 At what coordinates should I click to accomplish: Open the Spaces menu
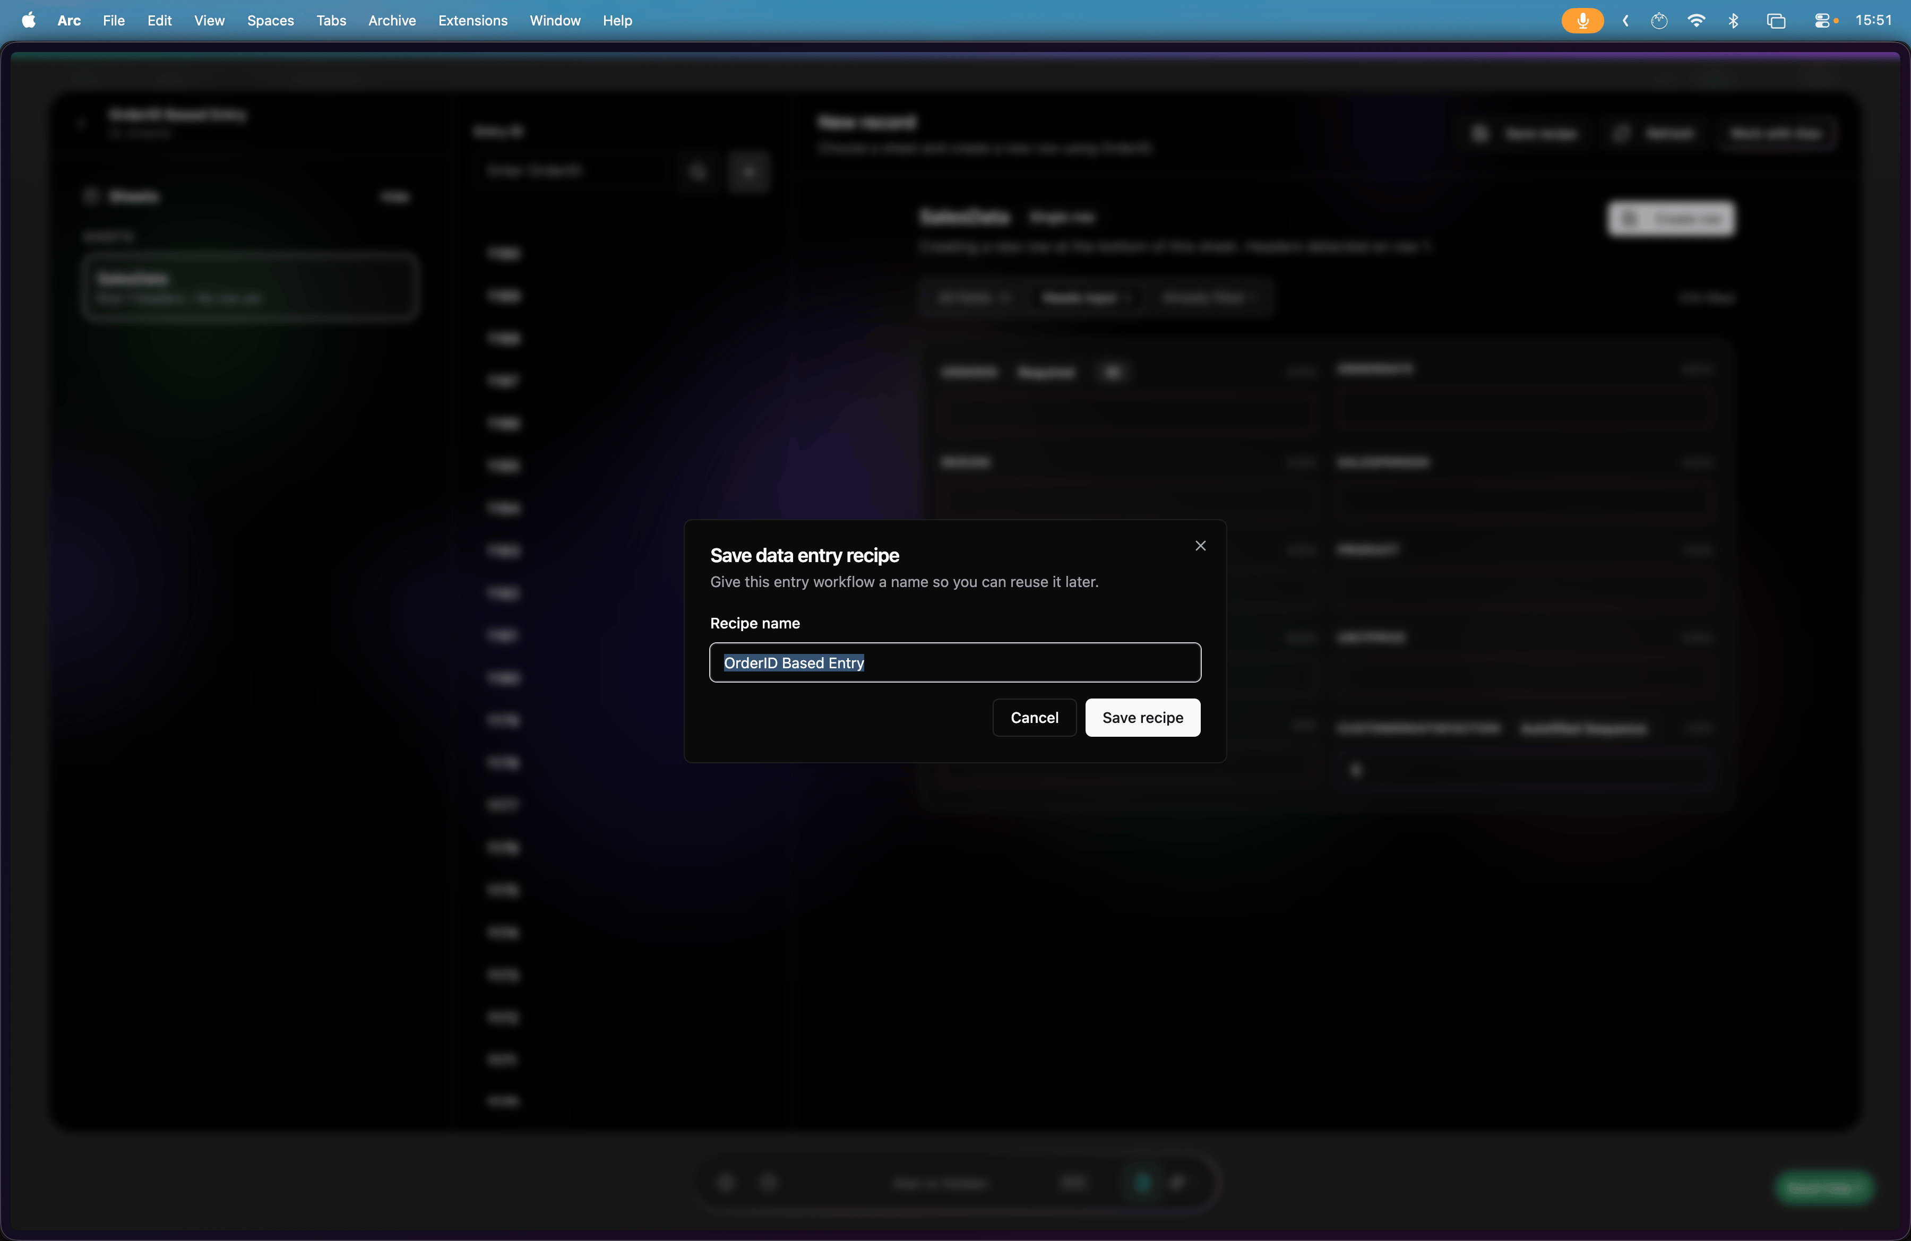coord(270,20)
